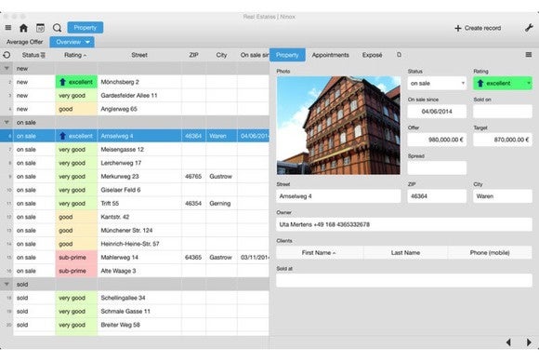Switch to the Exposé tab

tap(373, 55)
